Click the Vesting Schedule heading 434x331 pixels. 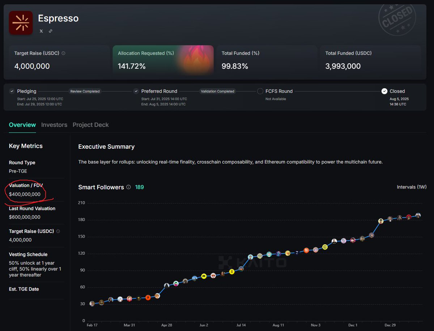[x=28, y=254]
